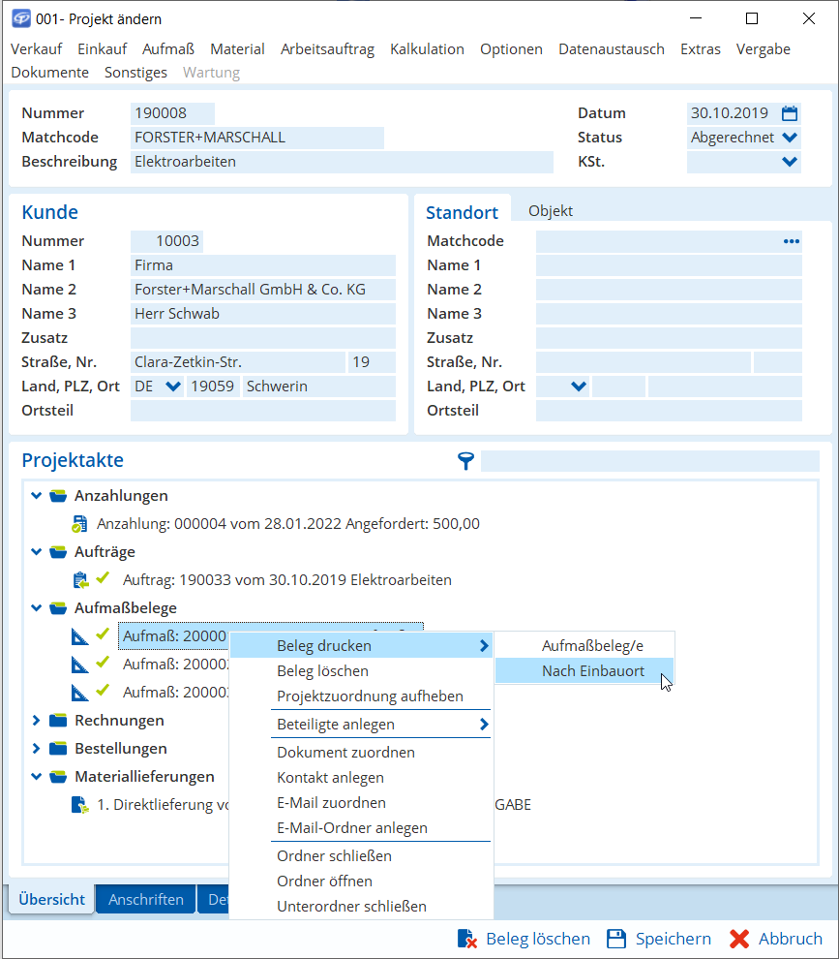Open the KSt. dropdown arrow
The width and height of the screenshot is (839, 959).
tap(790, 162)
